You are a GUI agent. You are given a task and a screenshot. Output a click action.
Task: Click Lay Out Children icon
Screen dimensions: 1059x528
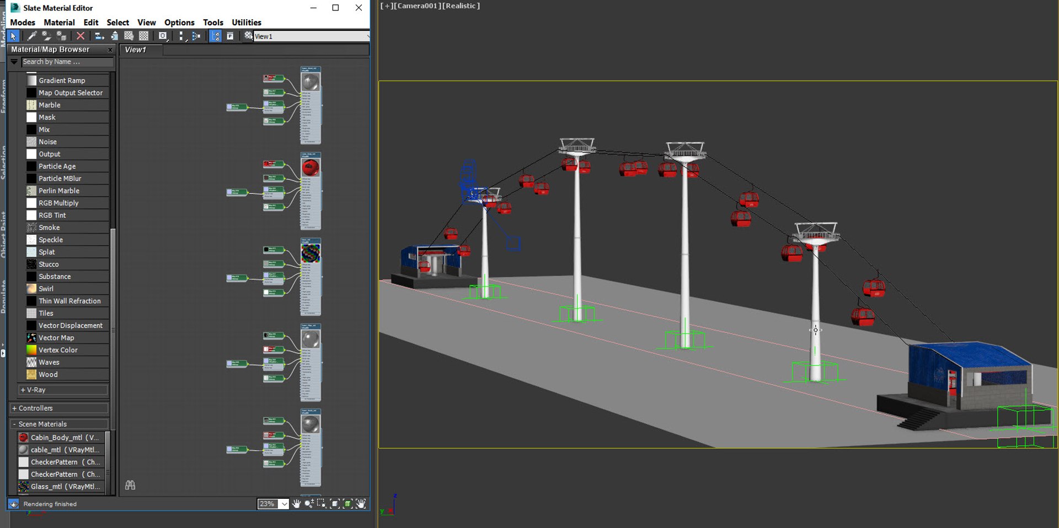pos(196,36)
